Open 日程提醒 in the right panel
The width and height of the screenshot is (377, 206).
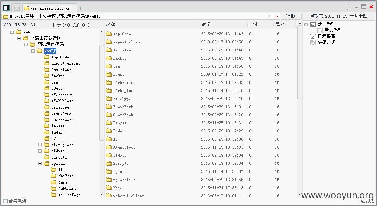326,36
